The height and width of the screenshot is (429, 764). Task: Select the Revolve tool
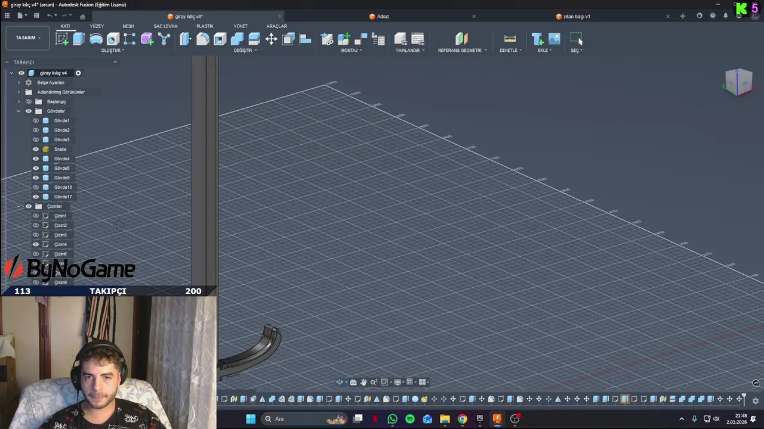pos(95,39)
